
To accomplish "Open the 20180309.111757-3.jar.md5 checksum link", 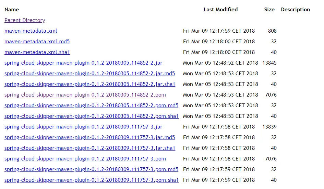I will tap(90, 137).
